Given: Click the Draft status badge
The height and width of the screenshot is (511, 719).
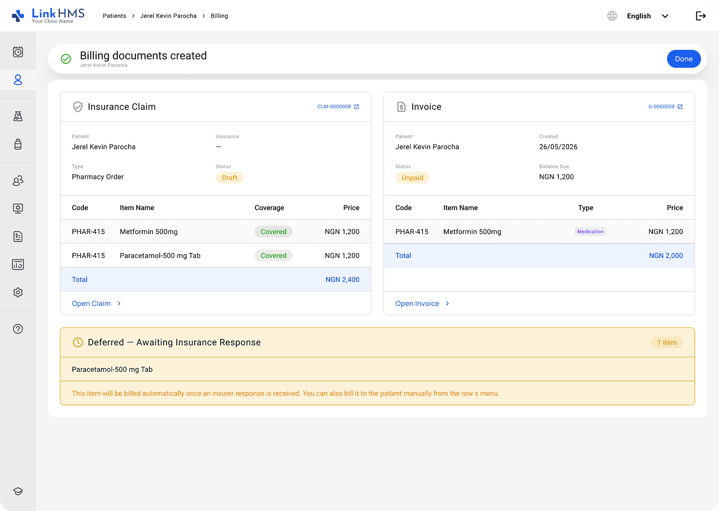Looking at the screenshot, I should (x=230, y=178).
